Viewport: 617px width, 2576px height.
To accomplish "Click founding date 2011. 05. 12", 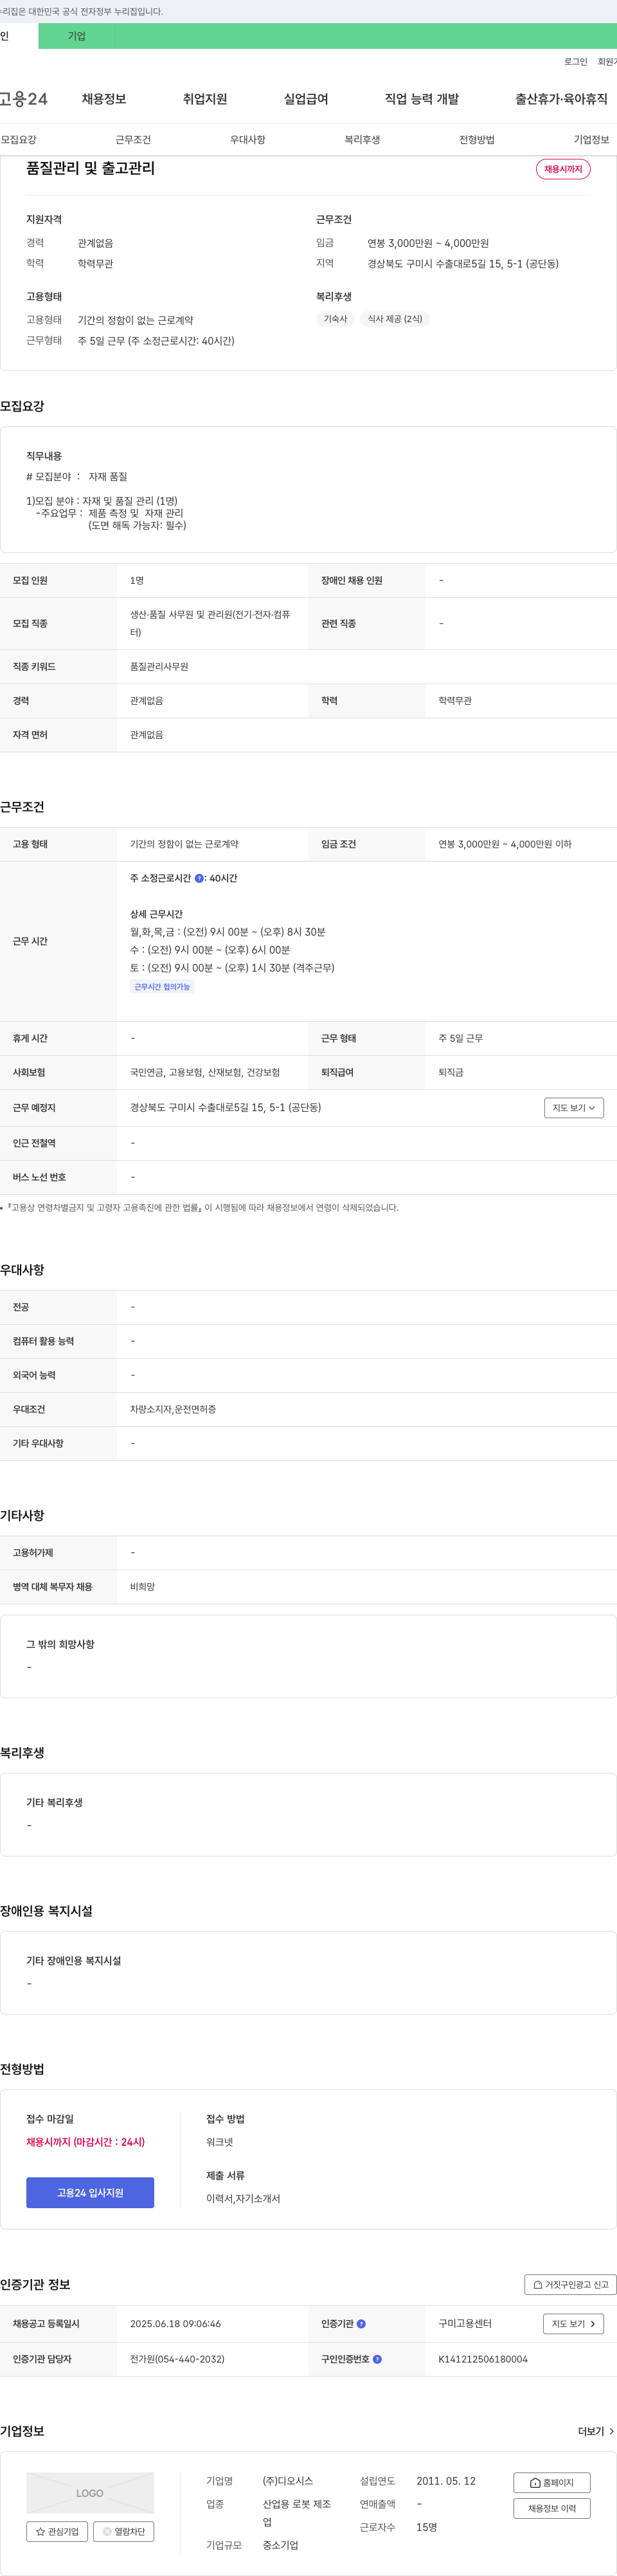I will pyautogui.click(x=446, y=2481).
